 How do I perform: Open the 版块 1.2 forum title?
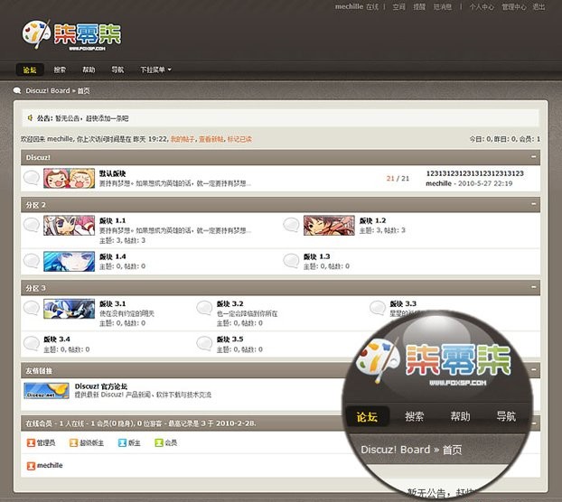point(373,220)
